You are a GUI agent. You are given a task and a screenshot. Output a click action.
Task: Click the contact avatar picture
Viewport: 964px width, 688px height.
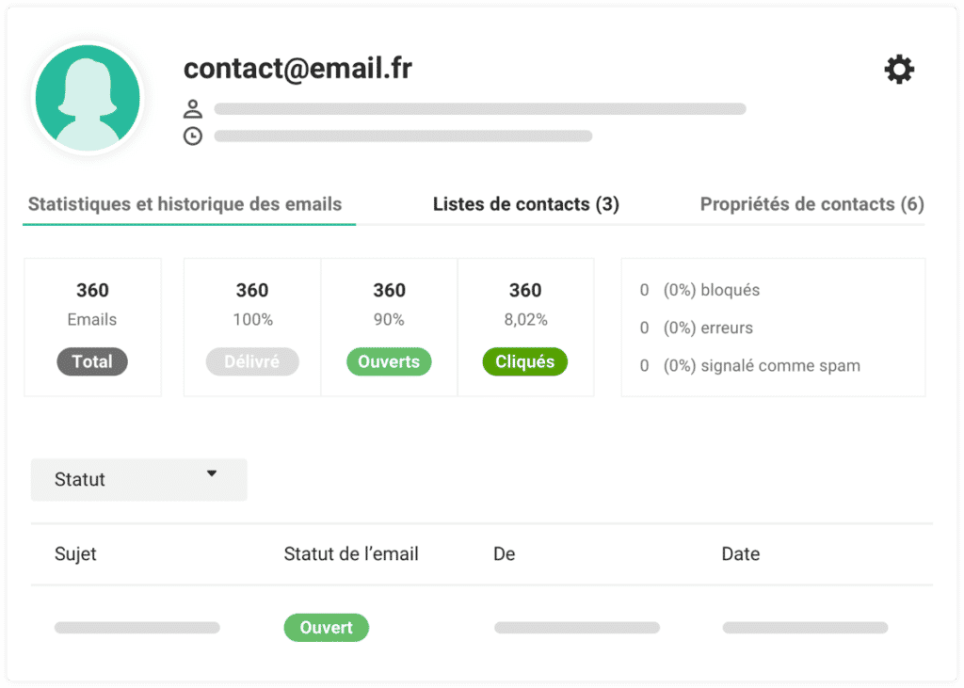click(x=88, y=98)
